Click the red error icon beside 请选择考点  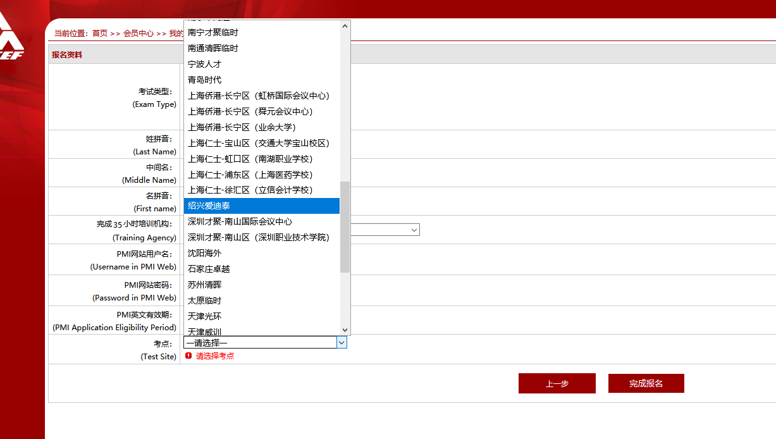188,356
